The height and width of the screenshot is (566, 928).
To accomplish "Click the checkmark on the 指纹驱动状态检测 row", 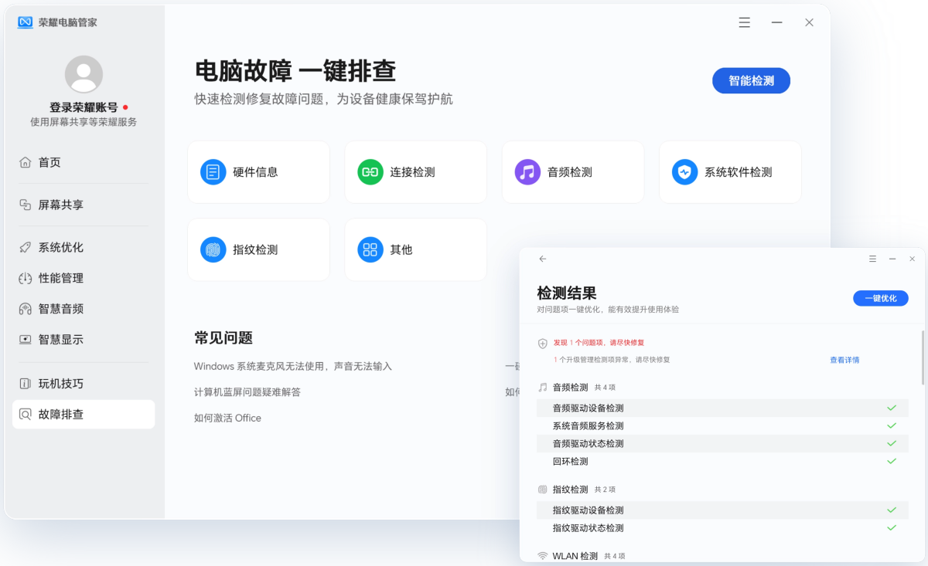I will [x=892, y=528].
